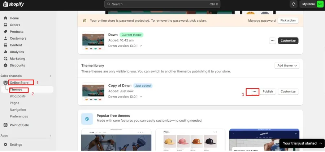
Task: Open the My Store account menu
Action: pos(311,4)
